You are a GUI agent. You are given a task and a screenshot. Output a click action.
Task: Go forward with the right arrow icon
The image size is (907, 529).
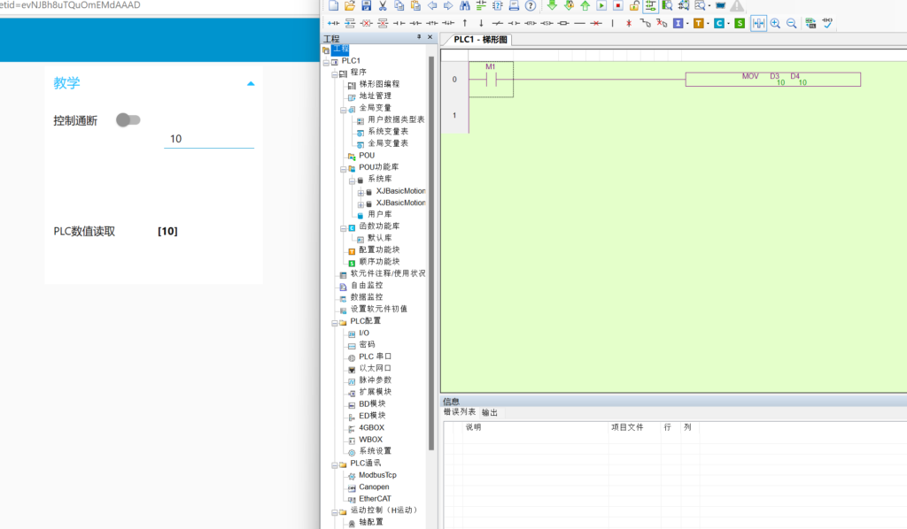448,5
